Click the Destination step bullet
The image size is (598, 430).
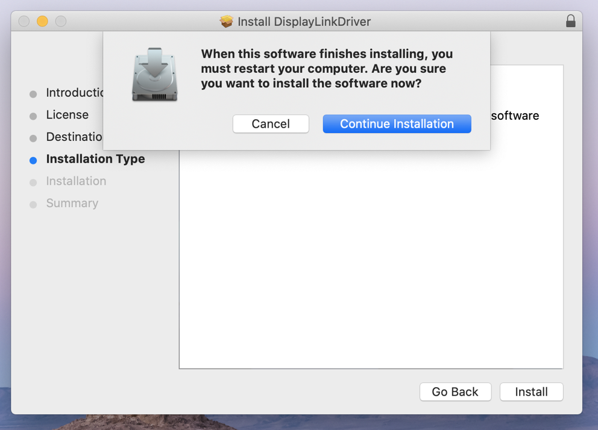click(x=33, y=139)
